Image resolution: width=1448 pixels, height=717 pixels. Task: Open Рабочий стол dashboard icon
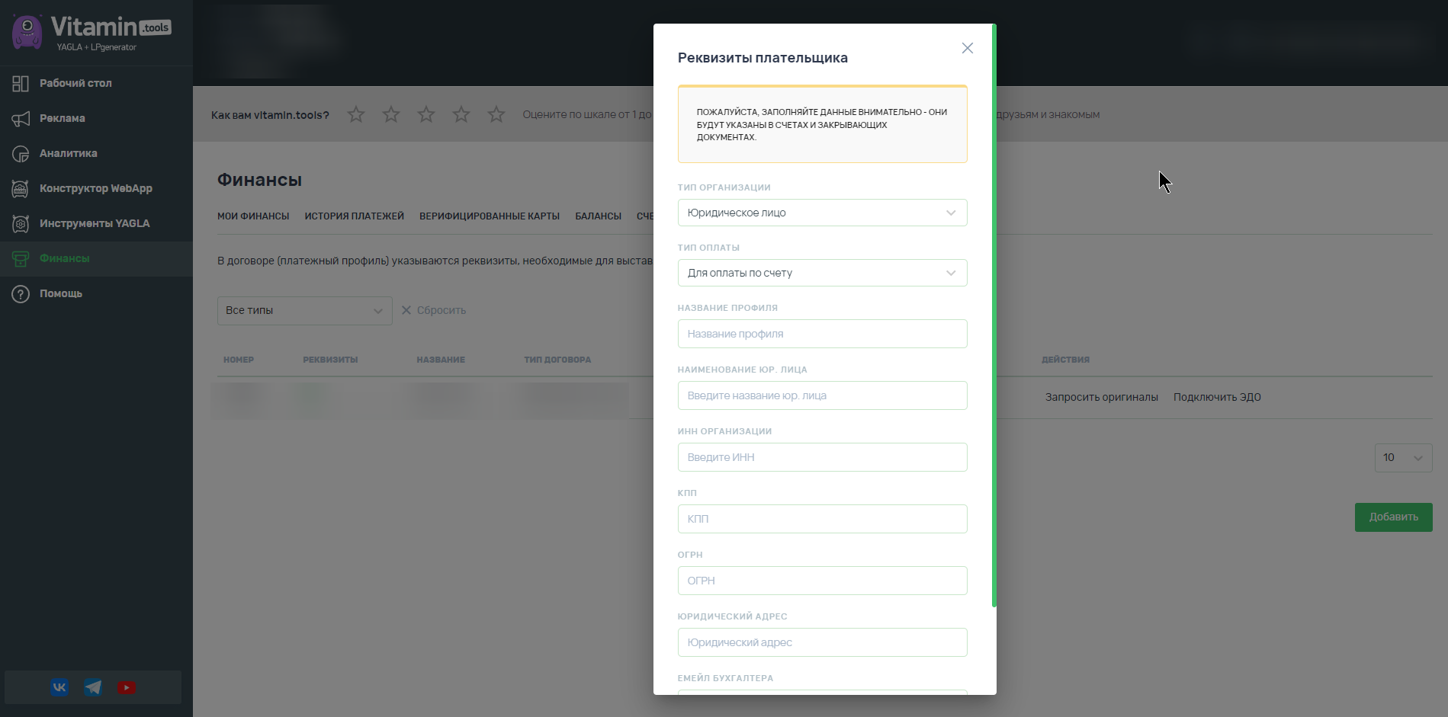click(21, 83)
